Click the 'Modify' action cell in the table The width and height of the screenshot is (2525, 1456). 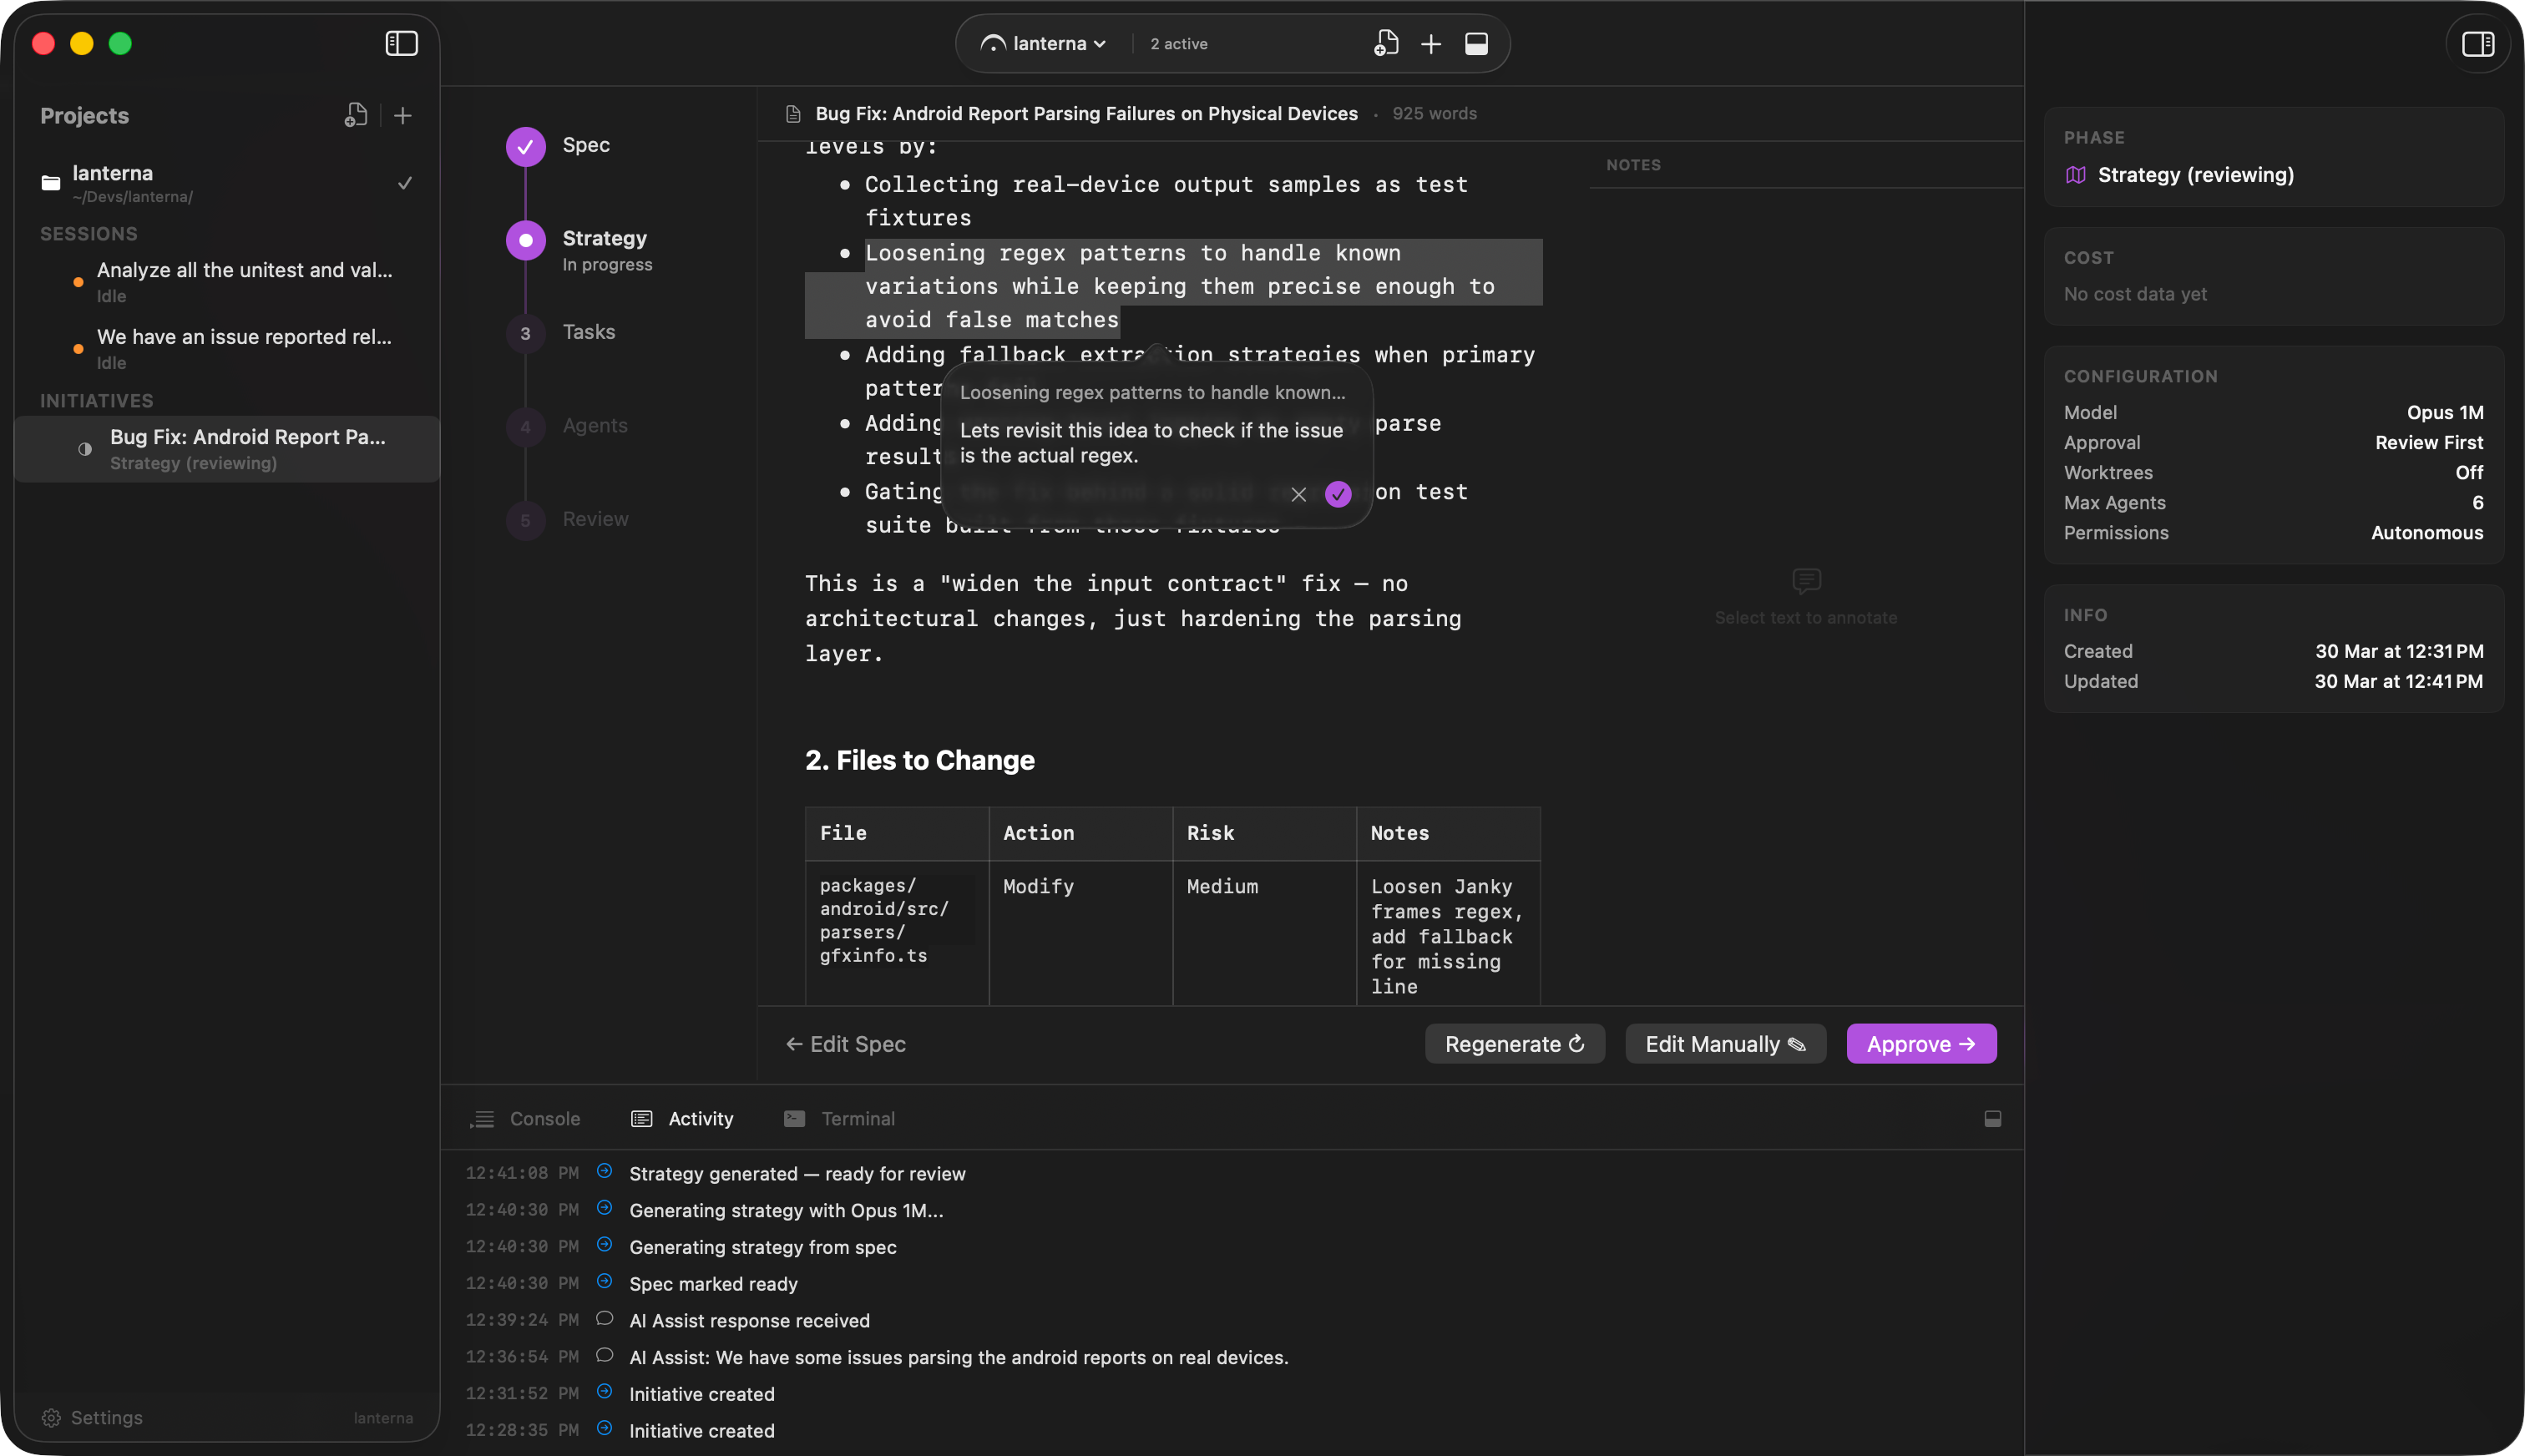pos(1080,933)
